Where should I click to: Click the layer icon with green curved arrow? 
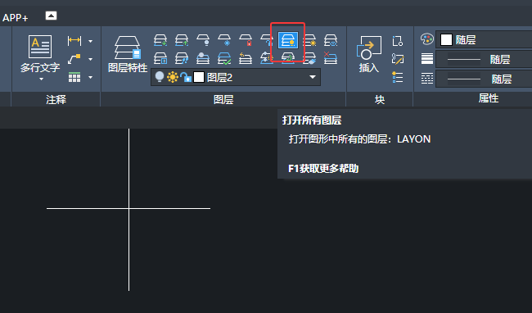[288, 58]
